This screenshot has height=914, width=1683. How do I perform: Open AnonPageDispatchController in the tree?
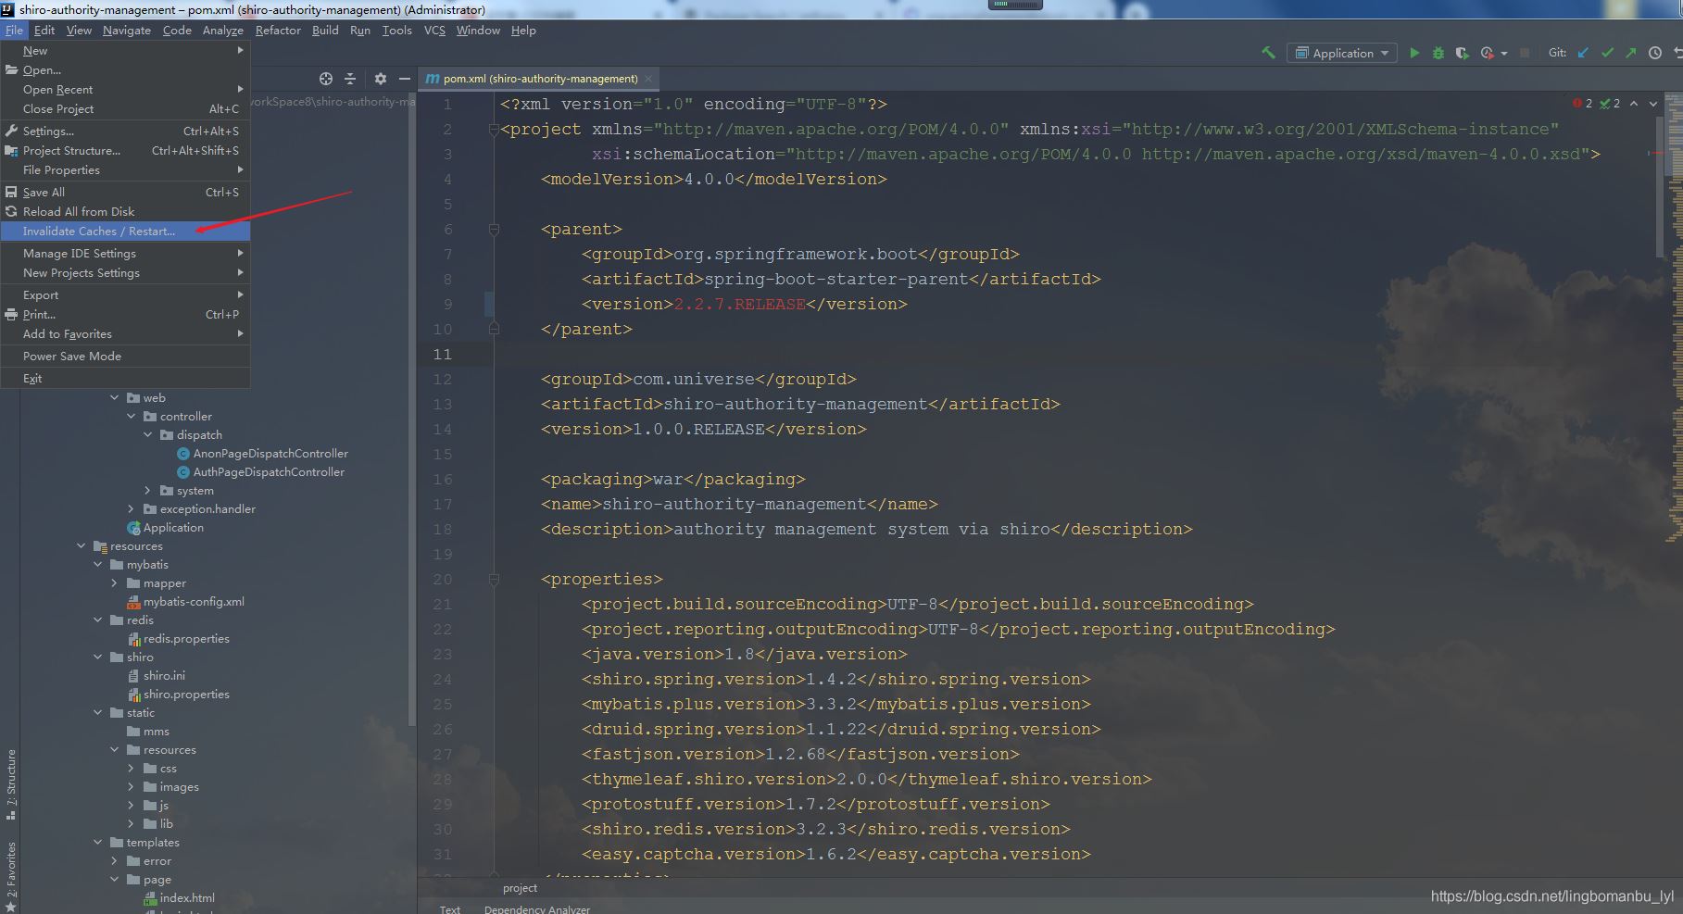[x=270, y=453]
